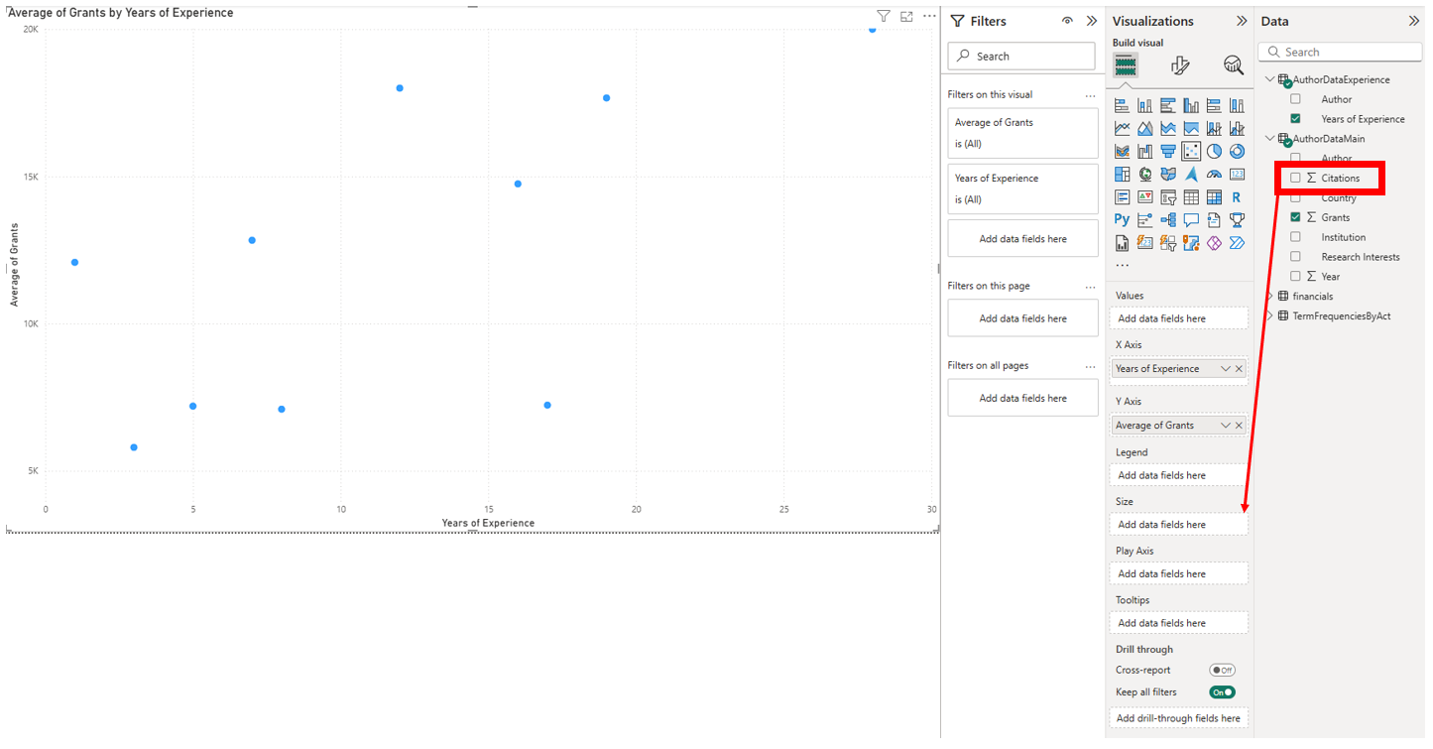This screenshot has width=1433, height=749.
Task: Select the clustered bar chart visual
Action: pyautogui.click(x=1168, y=105)
